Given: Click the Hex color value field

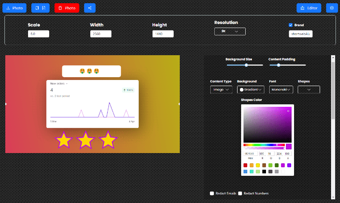Looking at the screenshot, I should (251, 153).
